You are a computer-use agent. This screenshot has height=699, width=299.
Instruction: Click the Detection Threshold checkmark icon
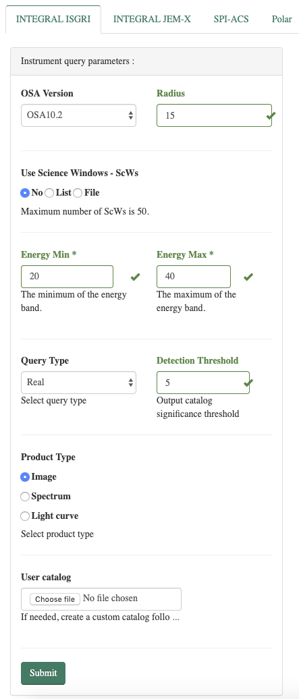pyautogui.click(x=248, y=383)
